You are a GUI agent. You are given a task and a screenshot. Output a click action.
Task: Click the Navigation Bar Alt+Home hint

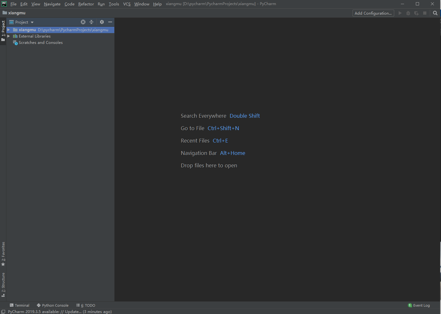coord(213,153)
